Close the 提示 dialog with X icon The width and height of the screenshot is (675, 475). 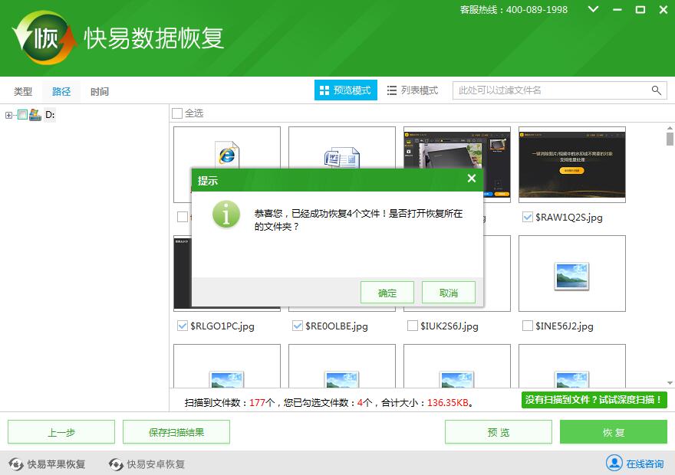pyautogui.click(x=472, y=179)
